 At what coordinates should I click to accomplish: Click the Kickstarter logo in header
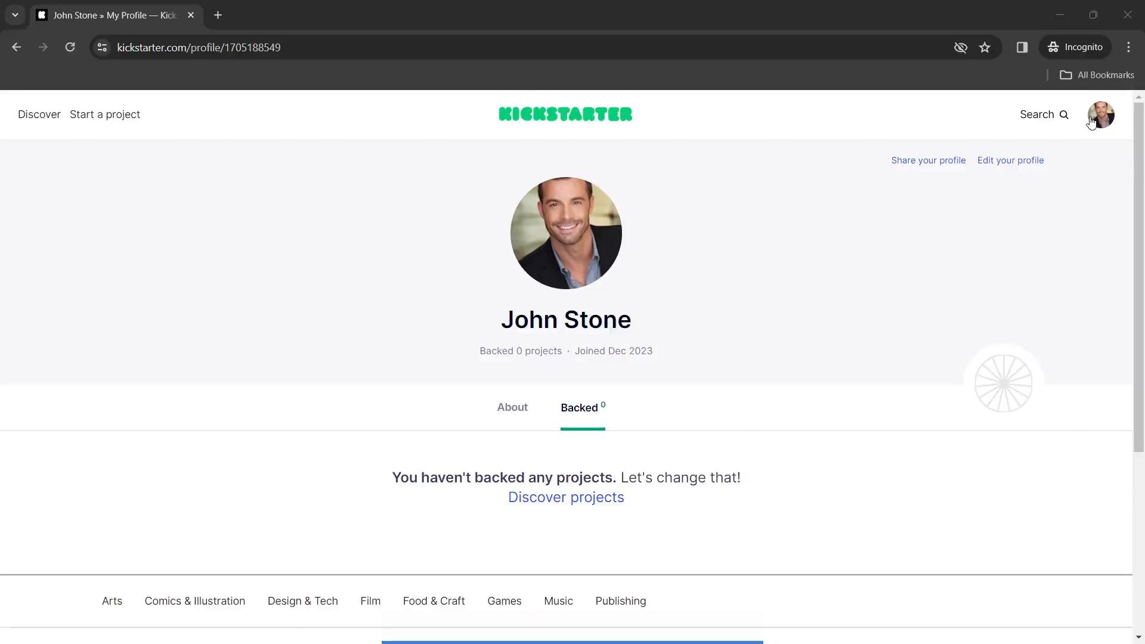click(565, 114)
